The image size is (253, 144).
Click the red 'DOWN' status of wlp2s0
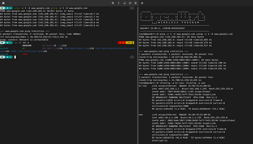(25, 54)
